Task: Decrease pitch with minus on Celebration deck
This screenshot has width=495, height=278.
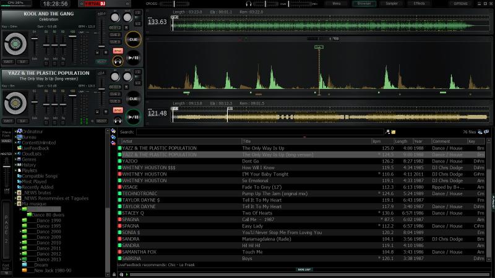Action: click(x=97, y=53)
